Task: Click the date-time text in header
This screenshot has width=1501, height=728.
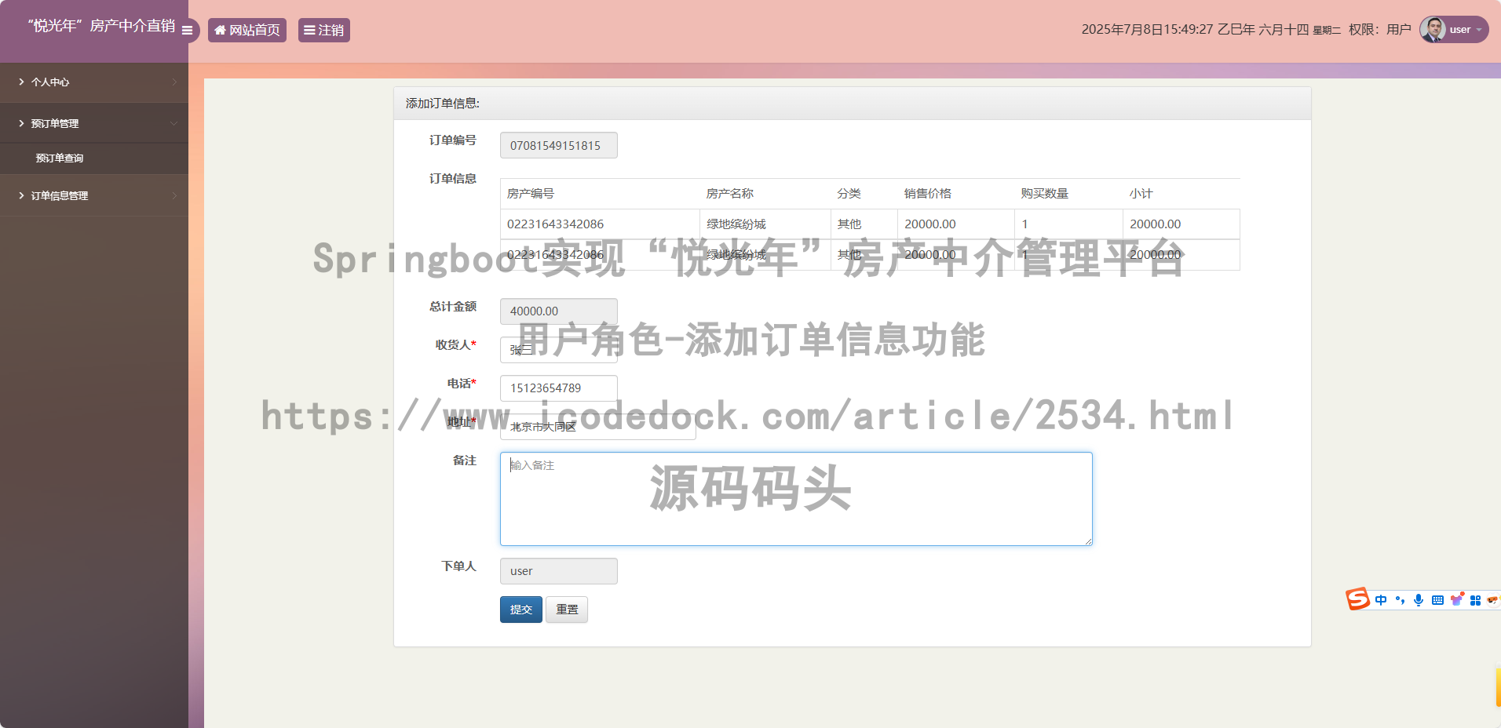Action: [x=1211, y=30]
